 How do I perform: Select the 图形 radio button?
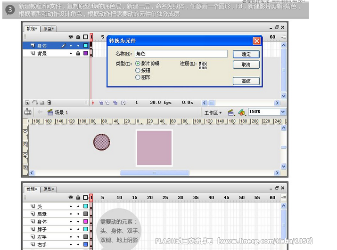pyautogui.click(x=138, y=77)
